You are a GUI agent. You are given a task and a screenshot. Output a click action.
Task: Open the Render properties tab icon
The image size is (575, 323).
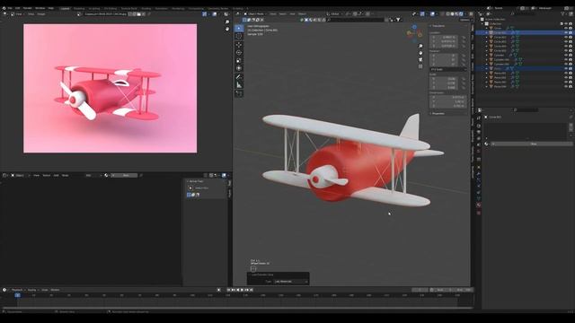(479, 126)
